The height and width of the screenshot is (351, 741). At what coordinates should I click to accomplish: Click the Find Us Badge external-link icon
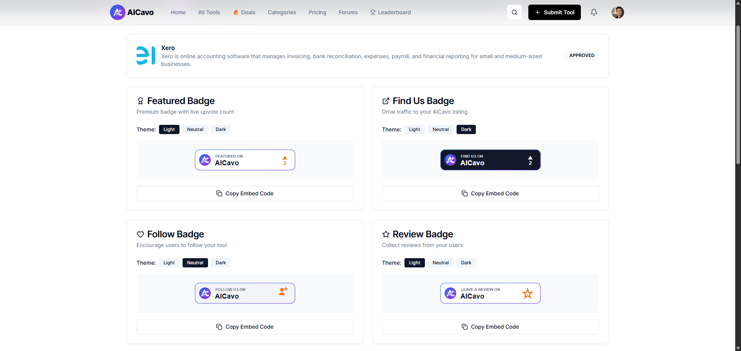(x=386, y=101)
